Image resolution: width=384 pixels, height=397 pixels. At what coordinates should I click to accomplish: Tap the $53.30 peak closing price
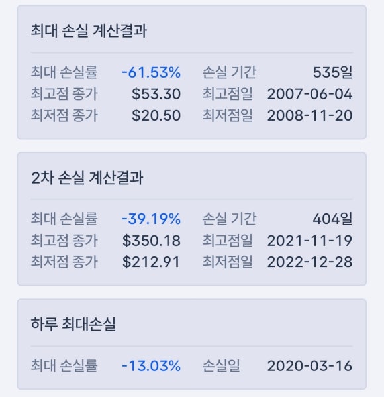[156, 94]
